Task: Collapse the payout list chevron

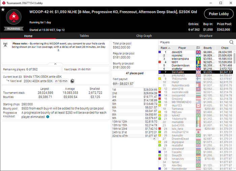Action: [x=154, y=139]
